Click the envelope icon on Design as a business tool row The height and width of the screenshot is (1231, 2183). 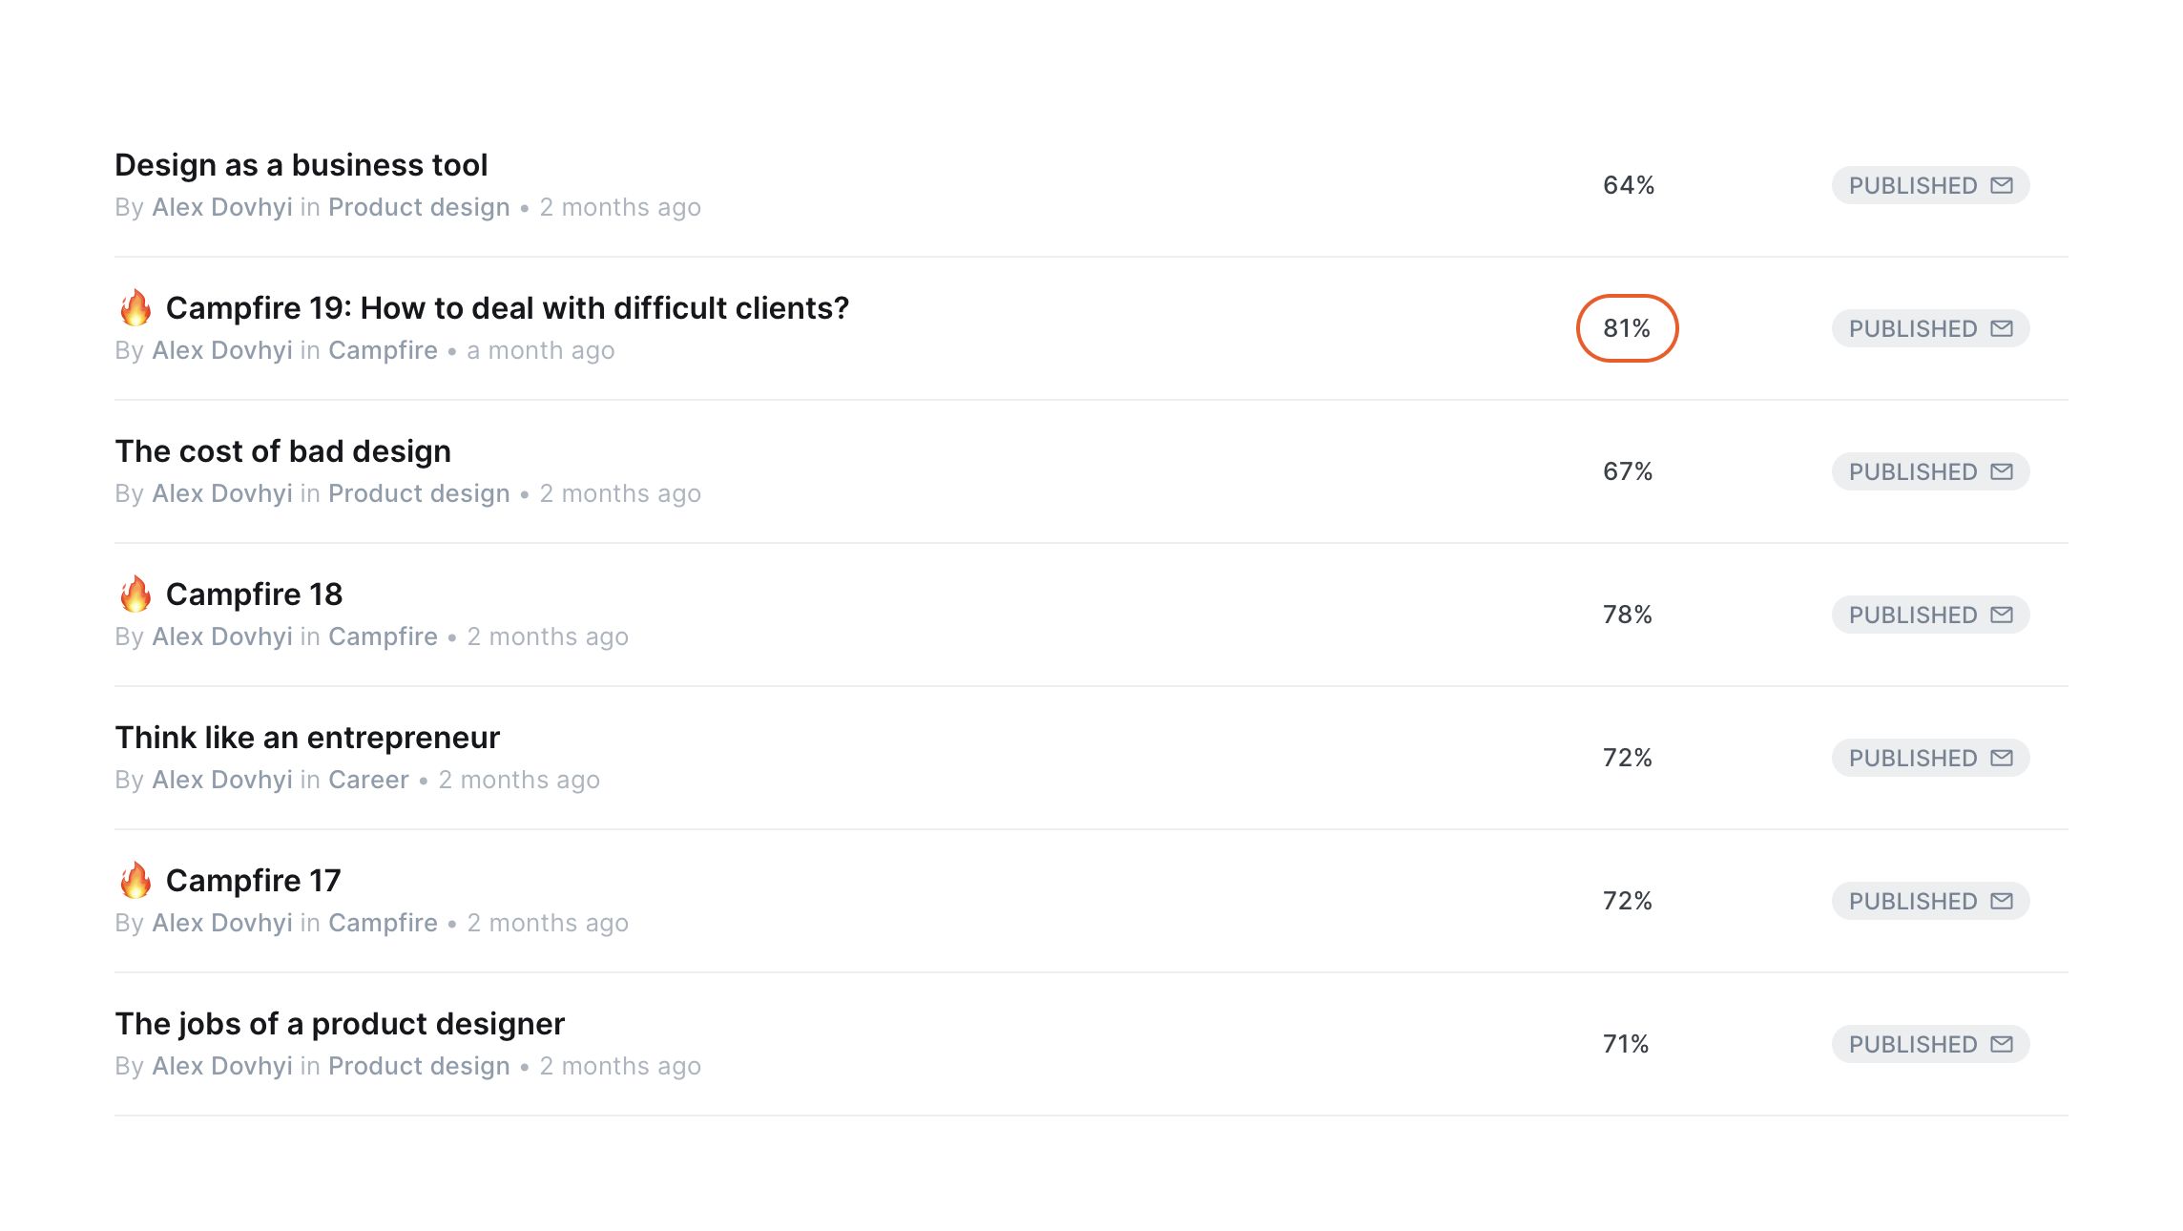coord(2002,185)
